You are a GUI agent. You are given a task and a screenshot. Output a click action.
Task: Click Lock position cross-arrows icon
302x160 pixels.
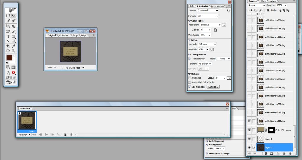pos(264,10)
